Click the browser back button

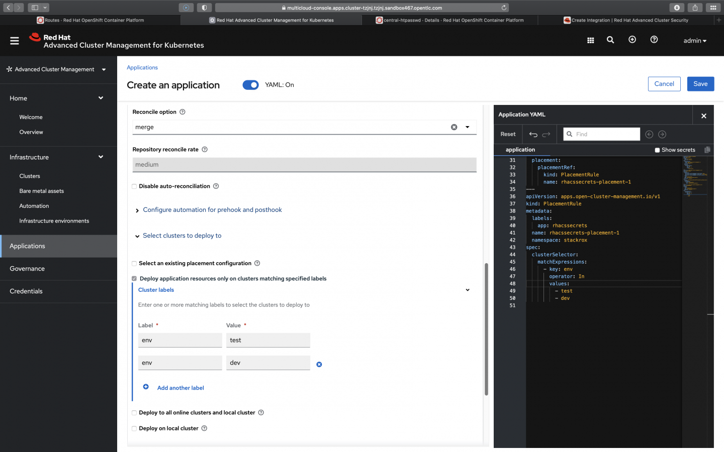(x=8, y=8)
